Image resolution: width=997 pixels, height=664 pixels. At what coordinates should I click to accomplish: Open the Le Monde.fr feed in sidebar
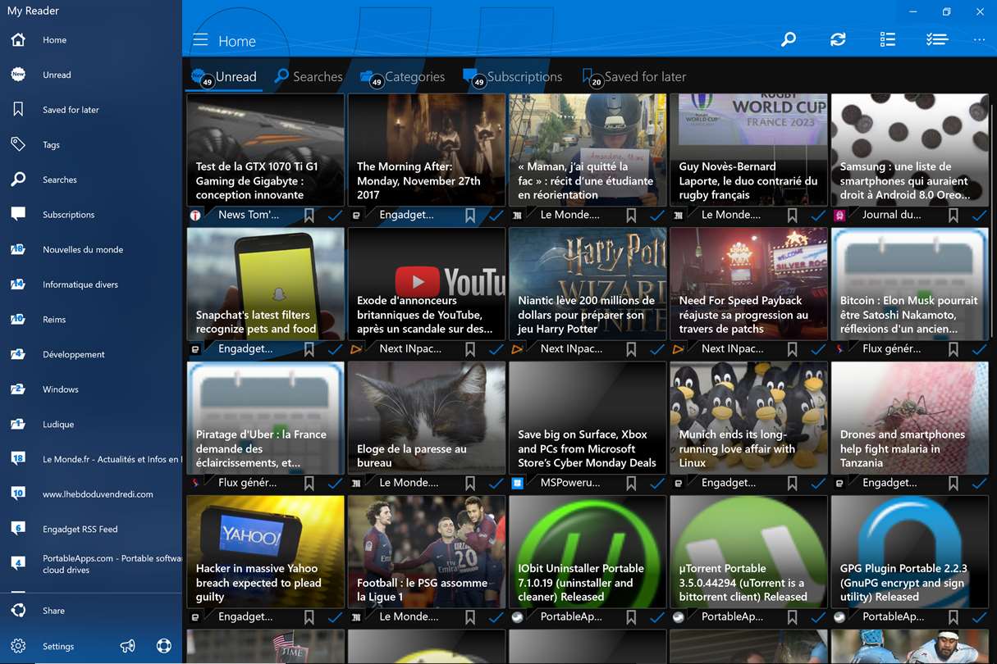[x=91, y=459]
